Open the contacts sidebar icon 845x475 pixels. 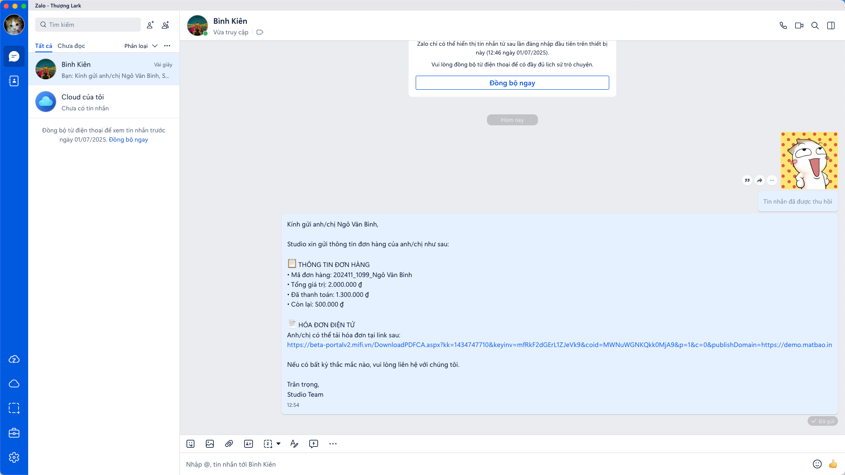[x=14, y=81]
